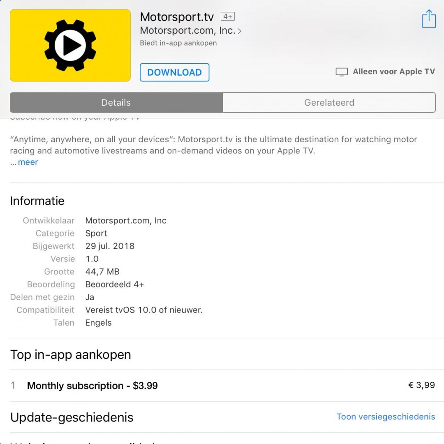The image size is (444, 444).
Task: Tap the 'Biedt in-app aankopen' note
Action: 178,43
